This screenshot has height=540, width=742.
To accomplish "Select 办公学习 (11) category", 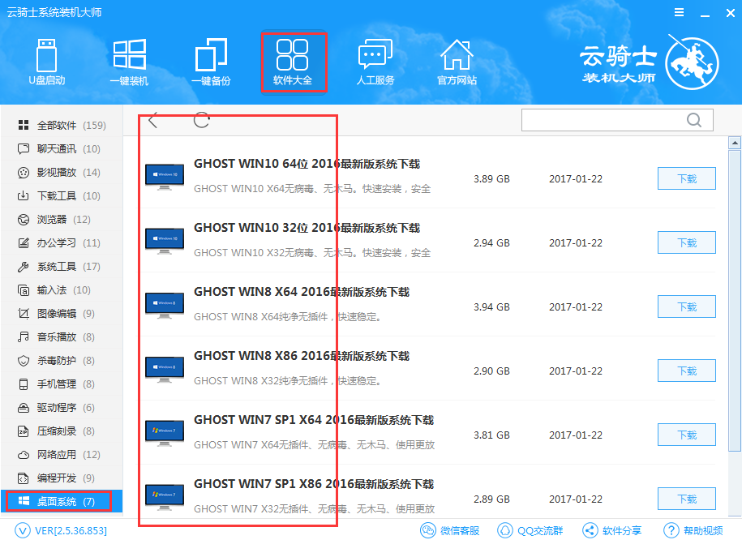I will [62, 242].
